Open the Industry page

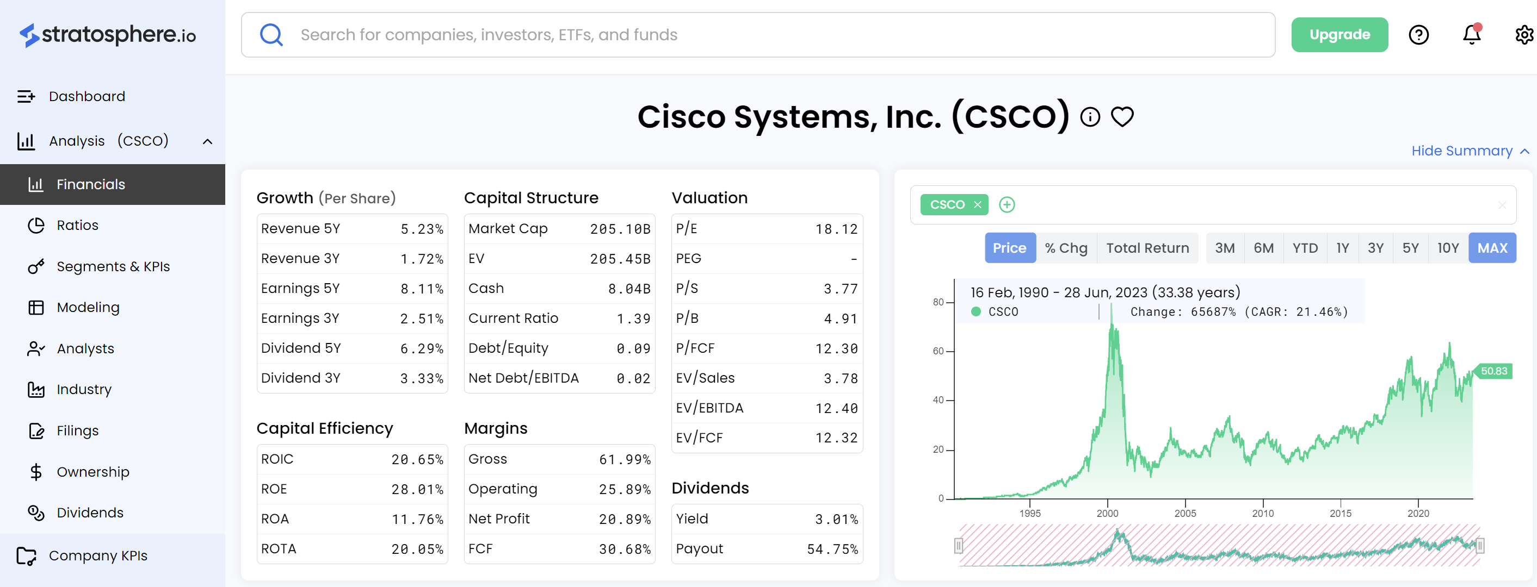coord(84,390)
